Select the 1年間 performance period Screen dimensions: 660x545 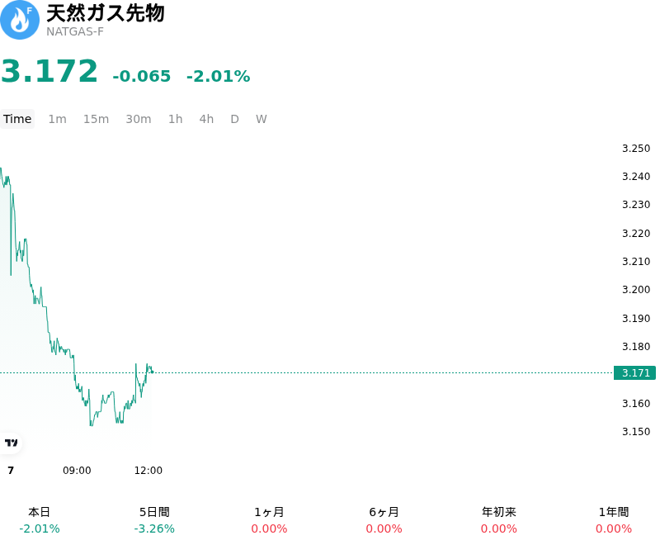[x=614, y=520]
